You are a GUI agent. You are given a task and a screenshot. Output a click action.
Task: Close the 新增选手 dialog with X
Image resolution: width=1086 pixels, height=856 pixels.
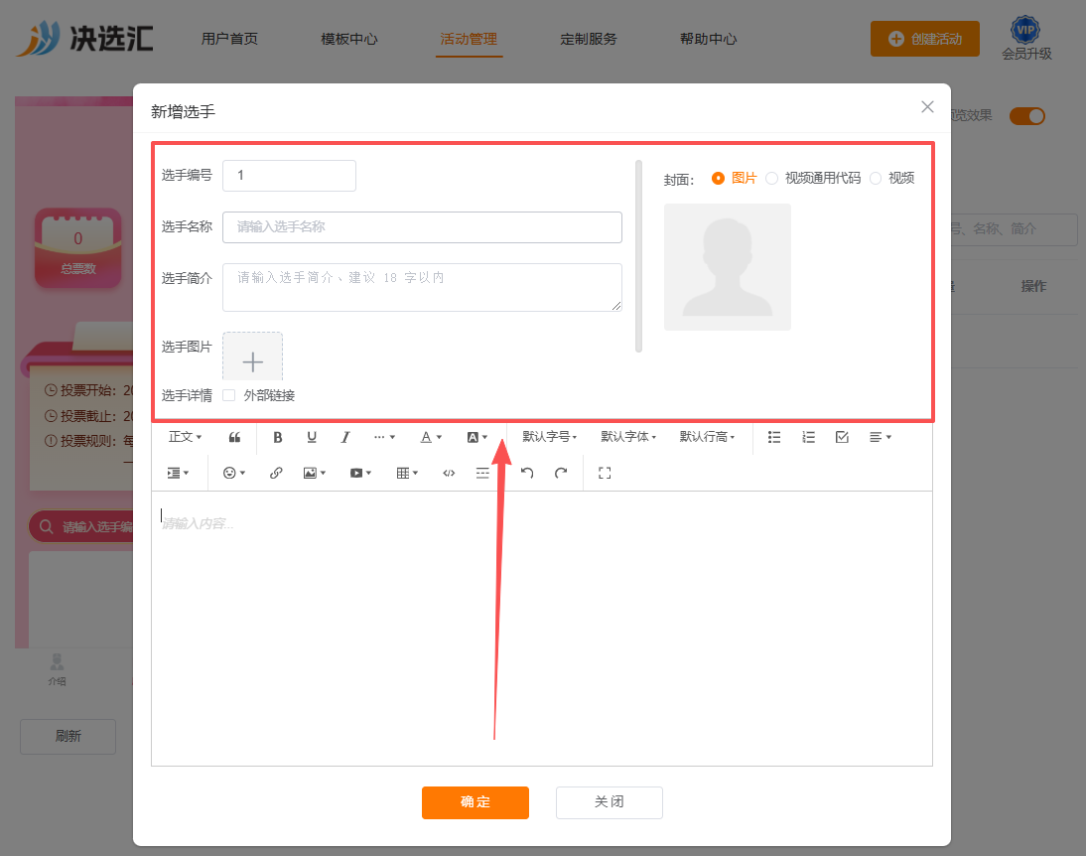[x=927, y=106]
